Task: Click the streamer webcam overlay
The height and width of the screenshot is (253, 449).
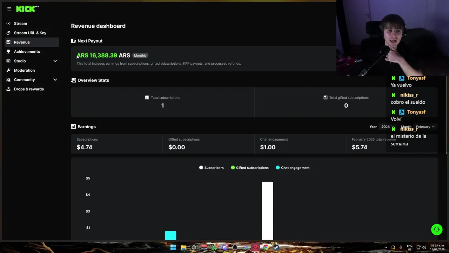Action: (393, 38)
